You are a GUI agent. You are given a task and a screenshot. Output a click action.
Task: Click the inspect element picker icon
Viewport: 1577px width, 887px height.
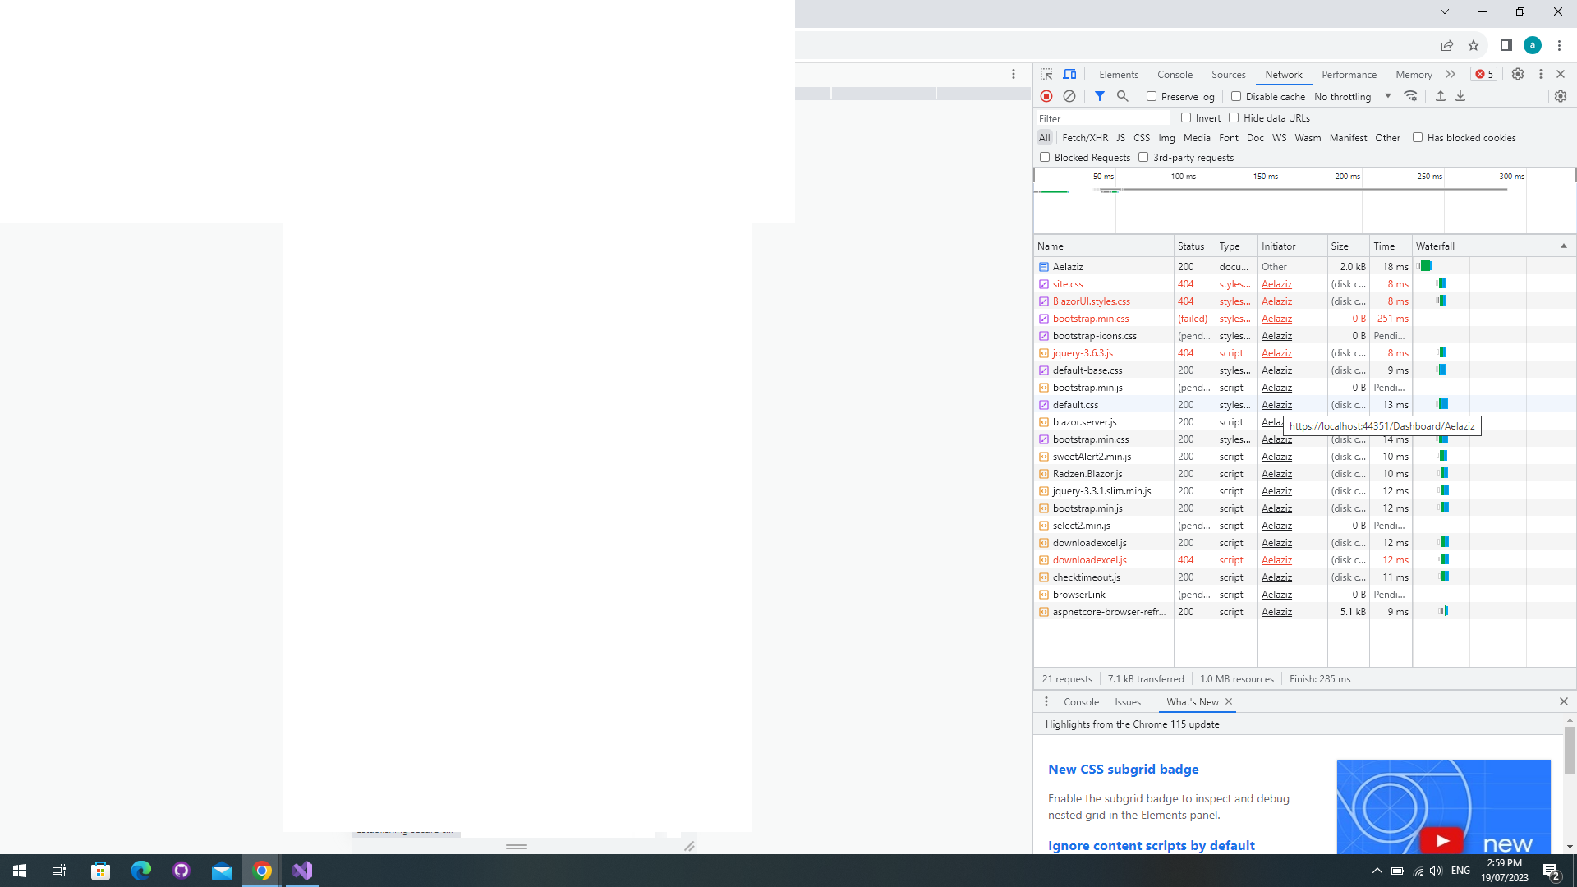coord(1046,74)
